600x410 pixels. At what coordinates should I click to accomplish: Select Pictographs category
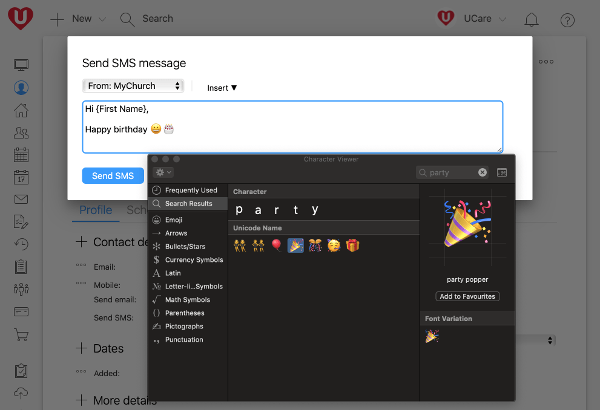[x=188, y=327]
